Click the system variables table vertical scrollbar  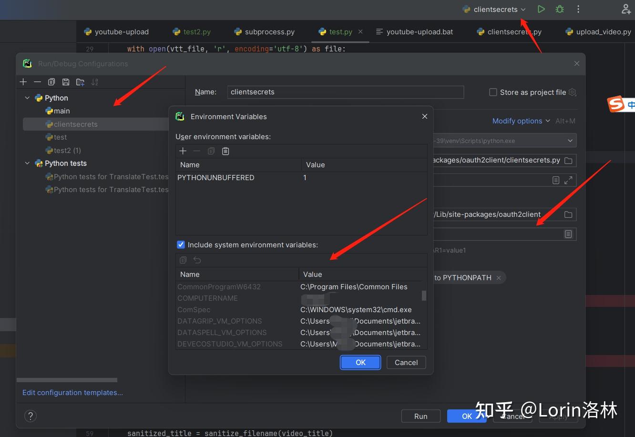click(424, 295)
